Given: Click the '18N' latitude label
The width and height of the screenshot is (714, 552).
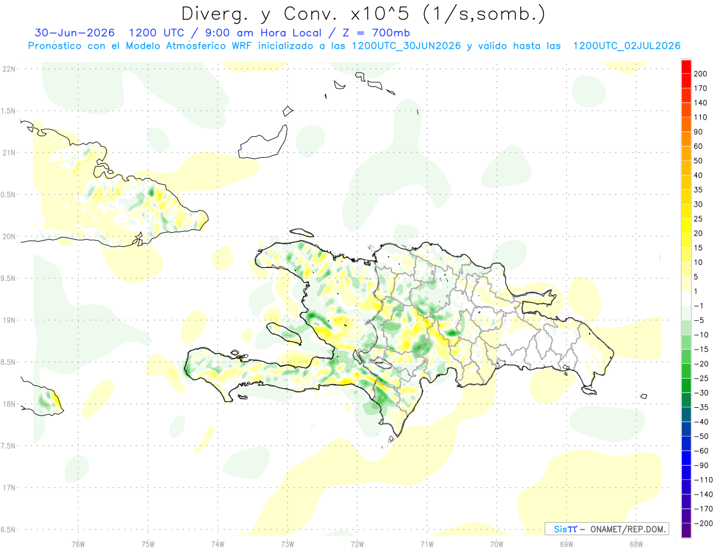Looking at the screenshot, I should (8, 404).
